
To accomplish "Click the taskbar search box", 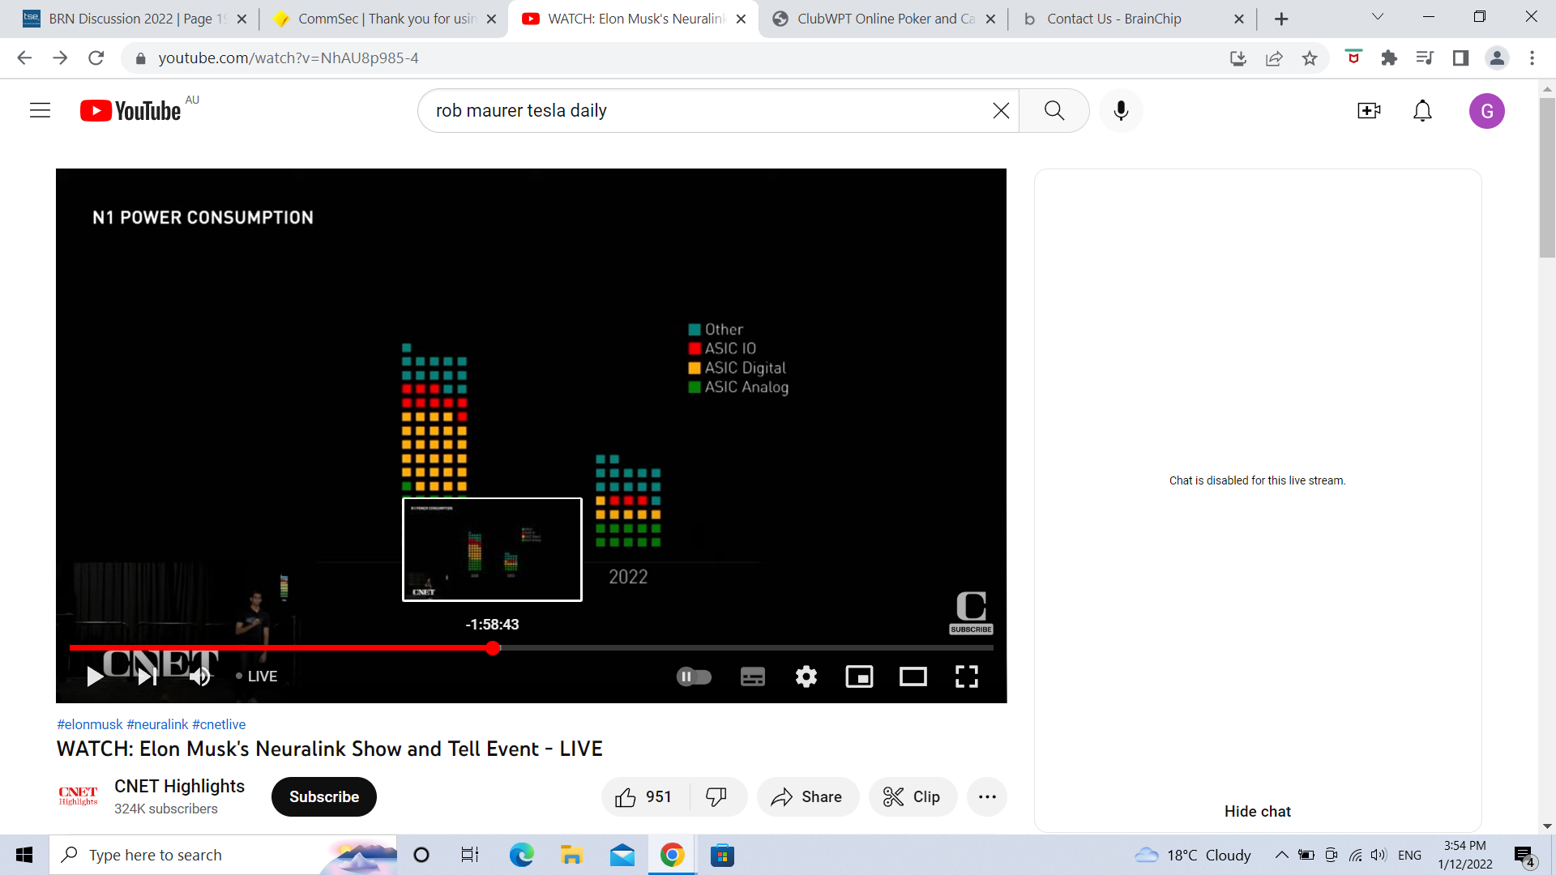I will pos(223,855).
